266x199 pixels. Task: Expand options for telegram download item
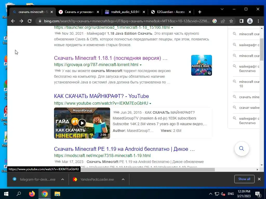(x=63, y=179)
